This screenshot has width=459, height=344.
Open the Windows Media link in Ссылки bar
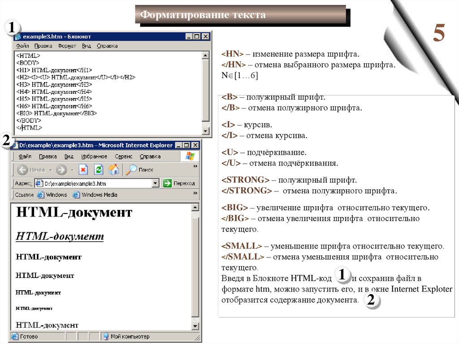click(x=95, y=195)
